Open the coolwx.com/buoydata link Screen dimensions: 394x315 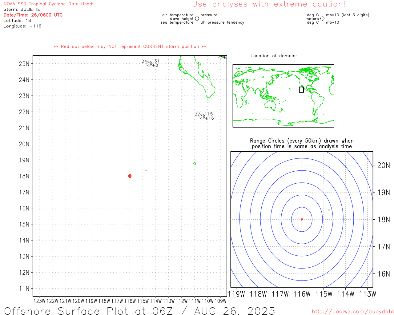pos(353,312)
